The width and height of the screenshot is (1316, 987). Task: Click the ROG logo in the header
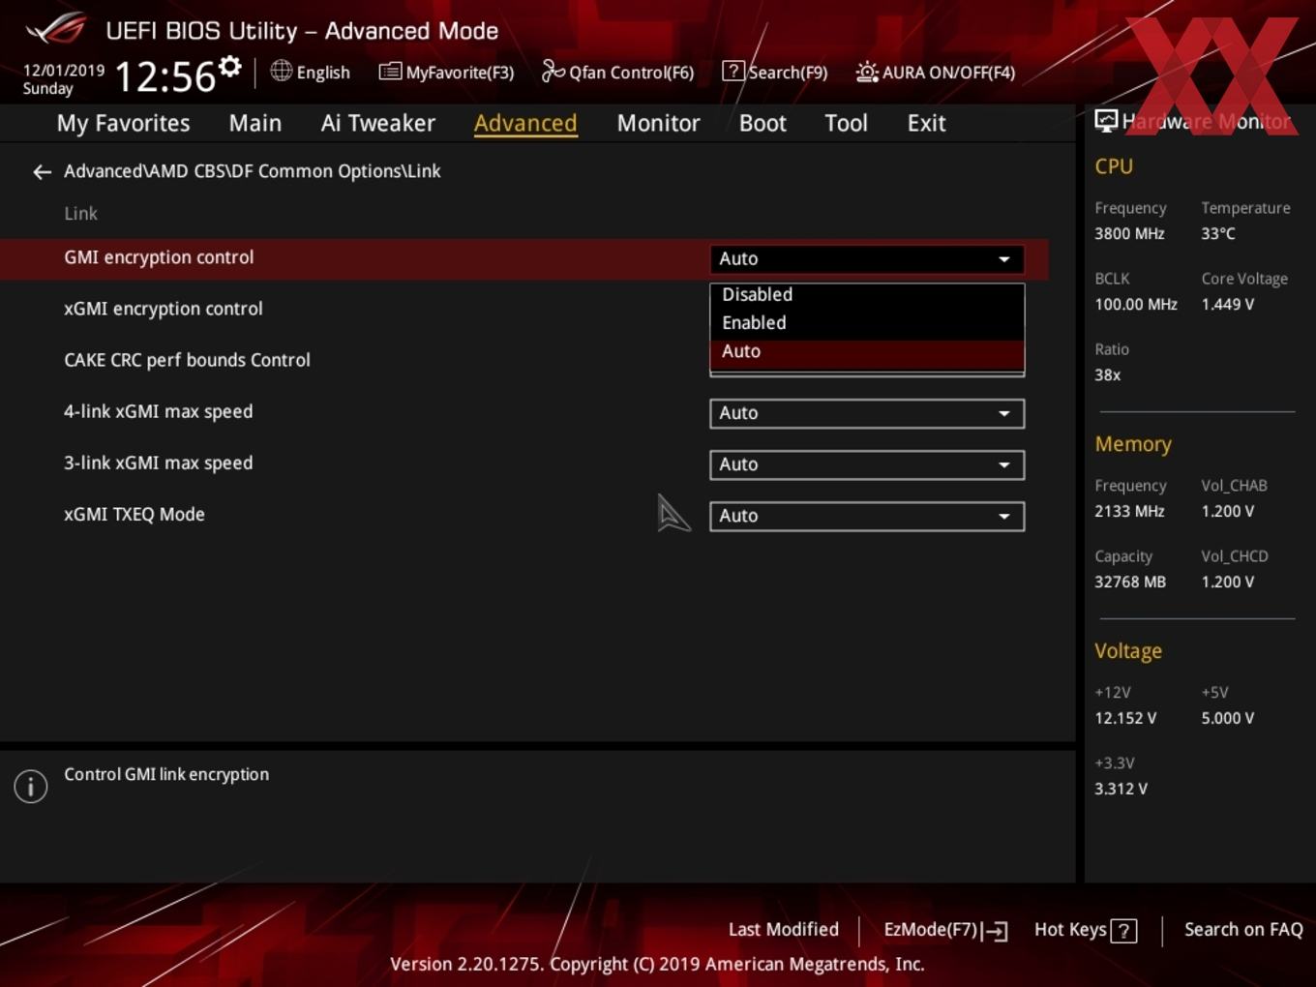56,28
